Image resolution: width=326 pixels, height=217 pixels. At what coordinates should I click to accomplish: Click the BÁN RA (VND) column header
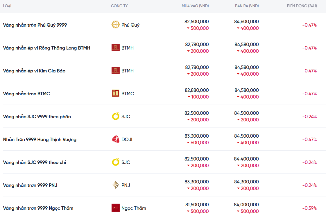coord(247,6)
